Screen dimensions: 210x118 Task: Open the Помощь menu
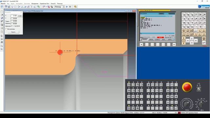[x=60, y=4]
